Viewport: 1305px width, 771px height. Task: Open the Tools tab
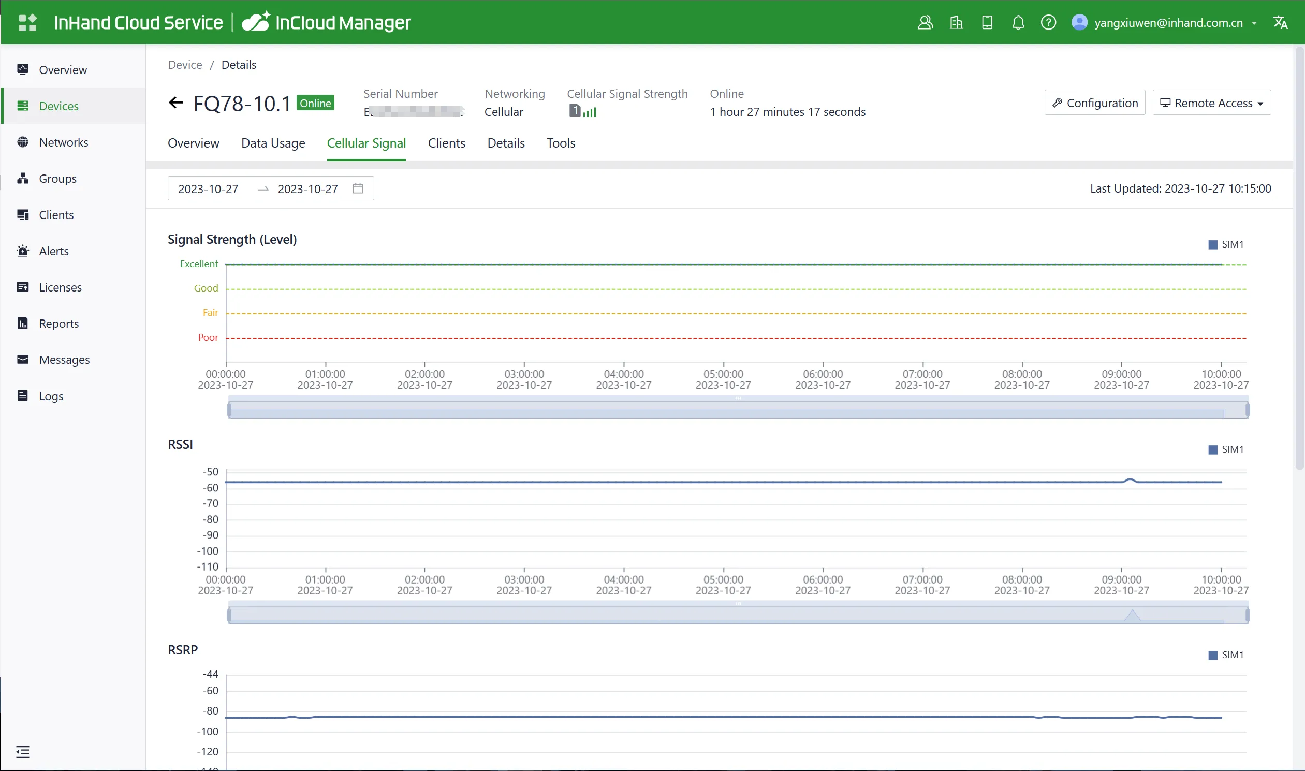[x=561, y=143]
